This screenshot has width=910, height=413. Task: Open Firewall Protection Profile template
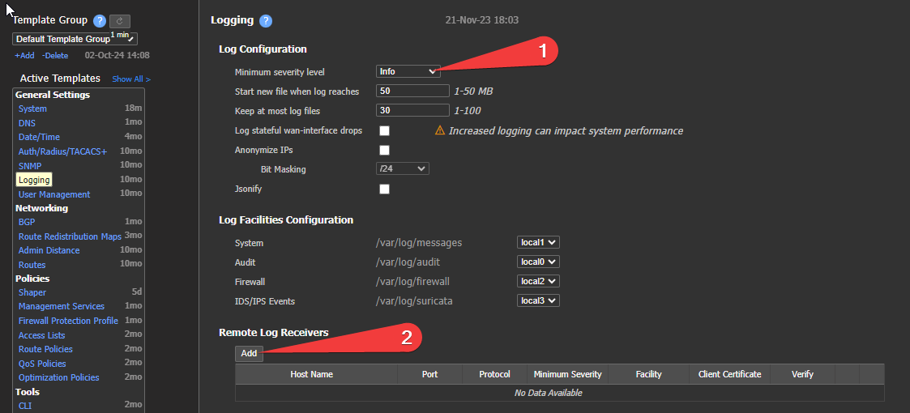click(68, 321)
